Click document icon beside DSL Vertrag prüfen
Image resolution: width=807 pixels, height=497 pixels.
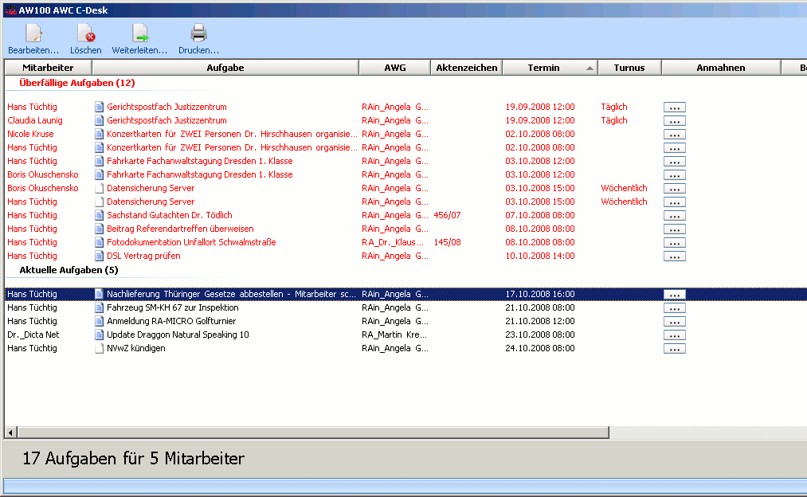coord(100,256)
